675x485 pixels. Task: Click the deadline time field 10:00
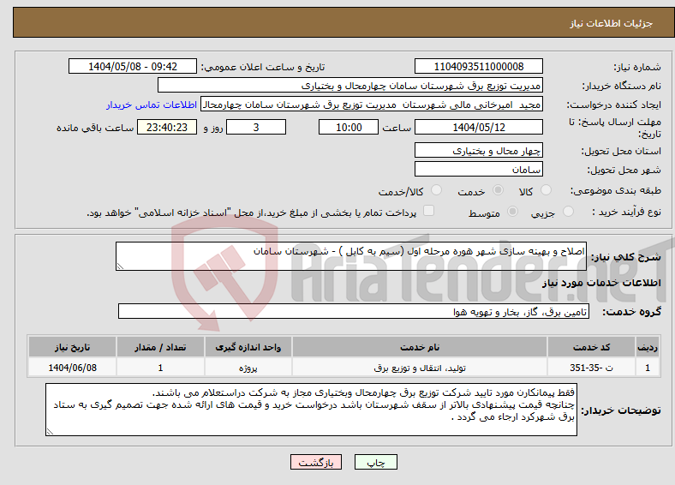point(349,127)
